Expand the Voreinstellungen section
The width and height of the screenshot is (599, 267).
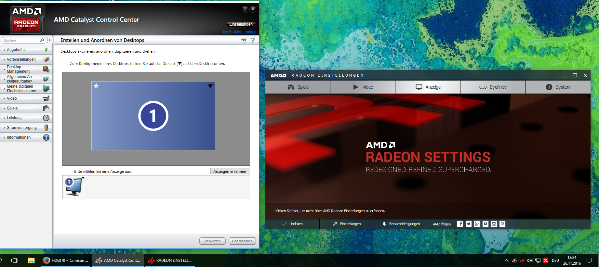pyautogui.click(x=4, y=59)
